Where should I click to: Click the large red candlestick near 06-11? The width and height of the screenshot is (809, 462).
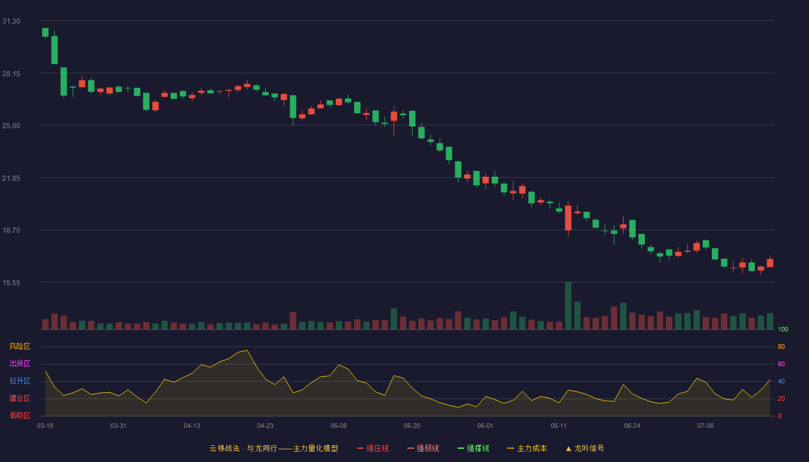(568, 218)
